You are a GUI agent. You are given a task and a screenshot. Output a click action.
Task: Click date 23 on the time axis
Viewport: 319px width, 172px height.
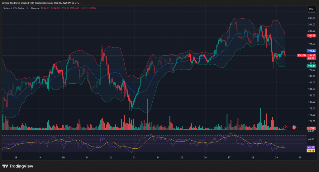(x=134, y=158)
